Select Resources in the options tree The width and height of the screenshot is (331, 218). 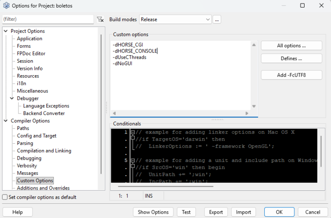28,76
